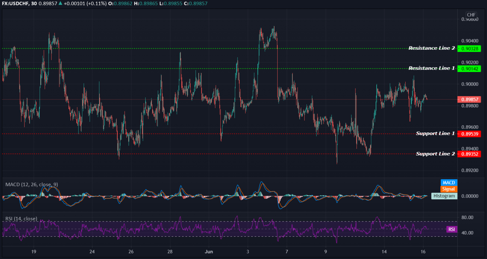Click the CHF currency label

point(471,15)
